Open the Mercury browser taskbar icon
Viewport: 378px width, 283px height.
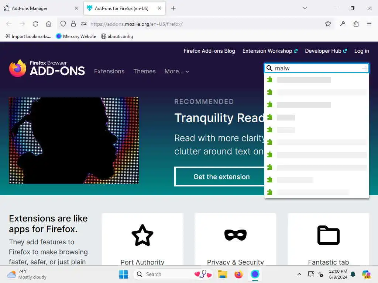[x=255, y=274]
